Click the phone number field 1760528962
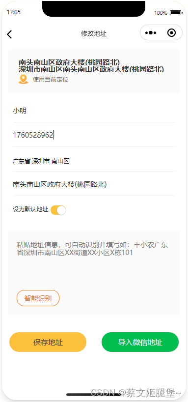This screenshot has width=188, height=402. 94,135
